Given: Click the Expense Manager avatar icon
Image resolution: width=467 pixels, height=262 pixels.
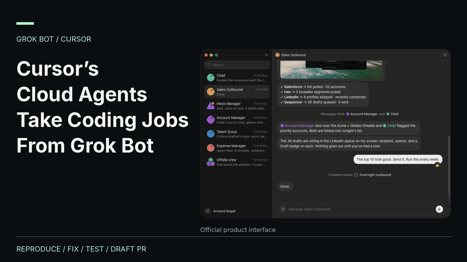Looking at the screenshot, I should 211,148.
